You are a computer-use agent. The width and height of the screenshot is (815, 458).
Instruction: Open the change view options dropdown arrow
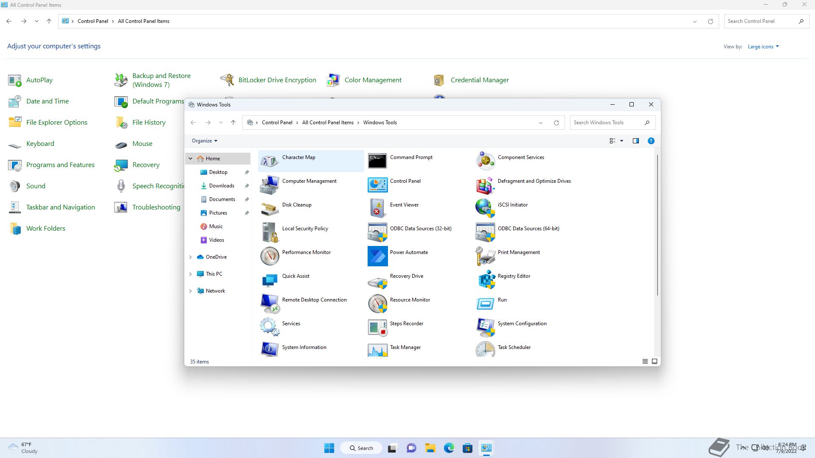point(621,141)
